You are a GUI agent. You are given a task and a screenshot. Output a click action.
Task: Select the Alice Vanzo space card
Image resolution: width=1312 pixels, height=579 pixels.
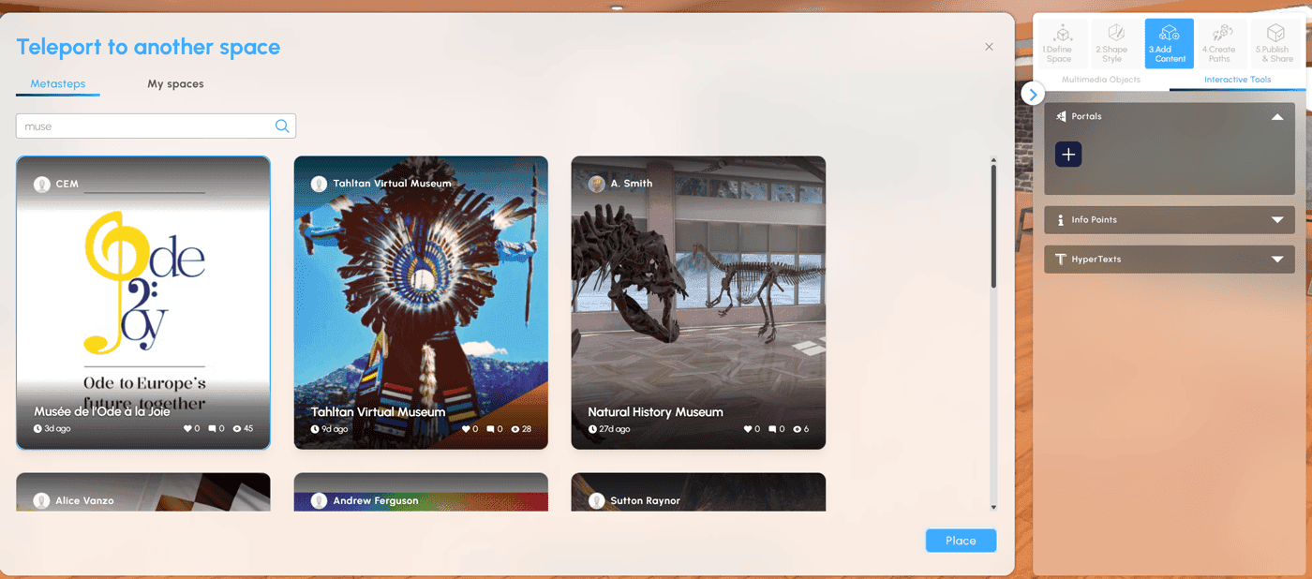143,492
